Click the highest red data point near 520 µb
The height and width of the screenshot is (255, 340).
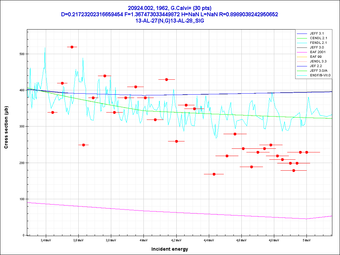click(x=72, y=47)
